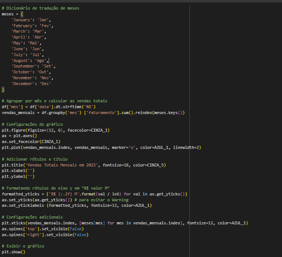
Task: Click the comment '# Dicionário de tradução de meses'
Action: coord(41,8)
